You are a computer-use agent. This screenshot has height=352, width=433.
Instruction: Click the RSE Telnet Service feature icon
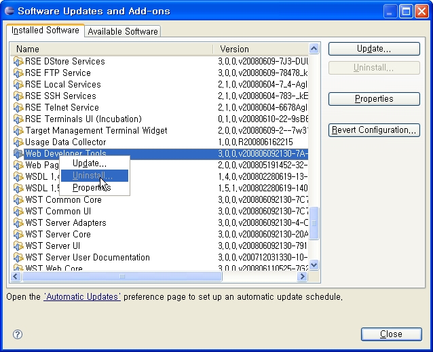[x=18, y=108]
